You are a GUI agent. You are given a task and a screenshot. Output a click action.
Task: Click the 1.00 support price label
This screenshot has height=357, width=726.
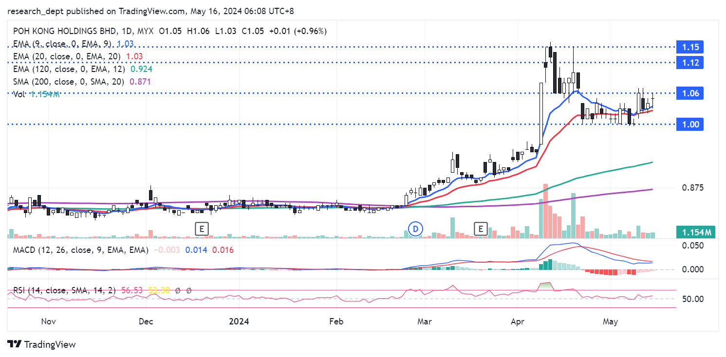coord(690,125)
